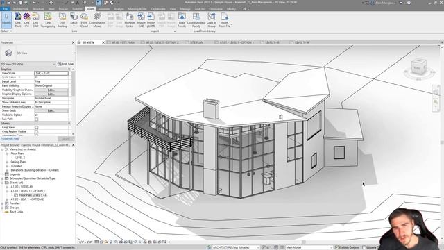Switch to the Massing & Site ribbon tab
Screen dimensions: 444x250
137,9
